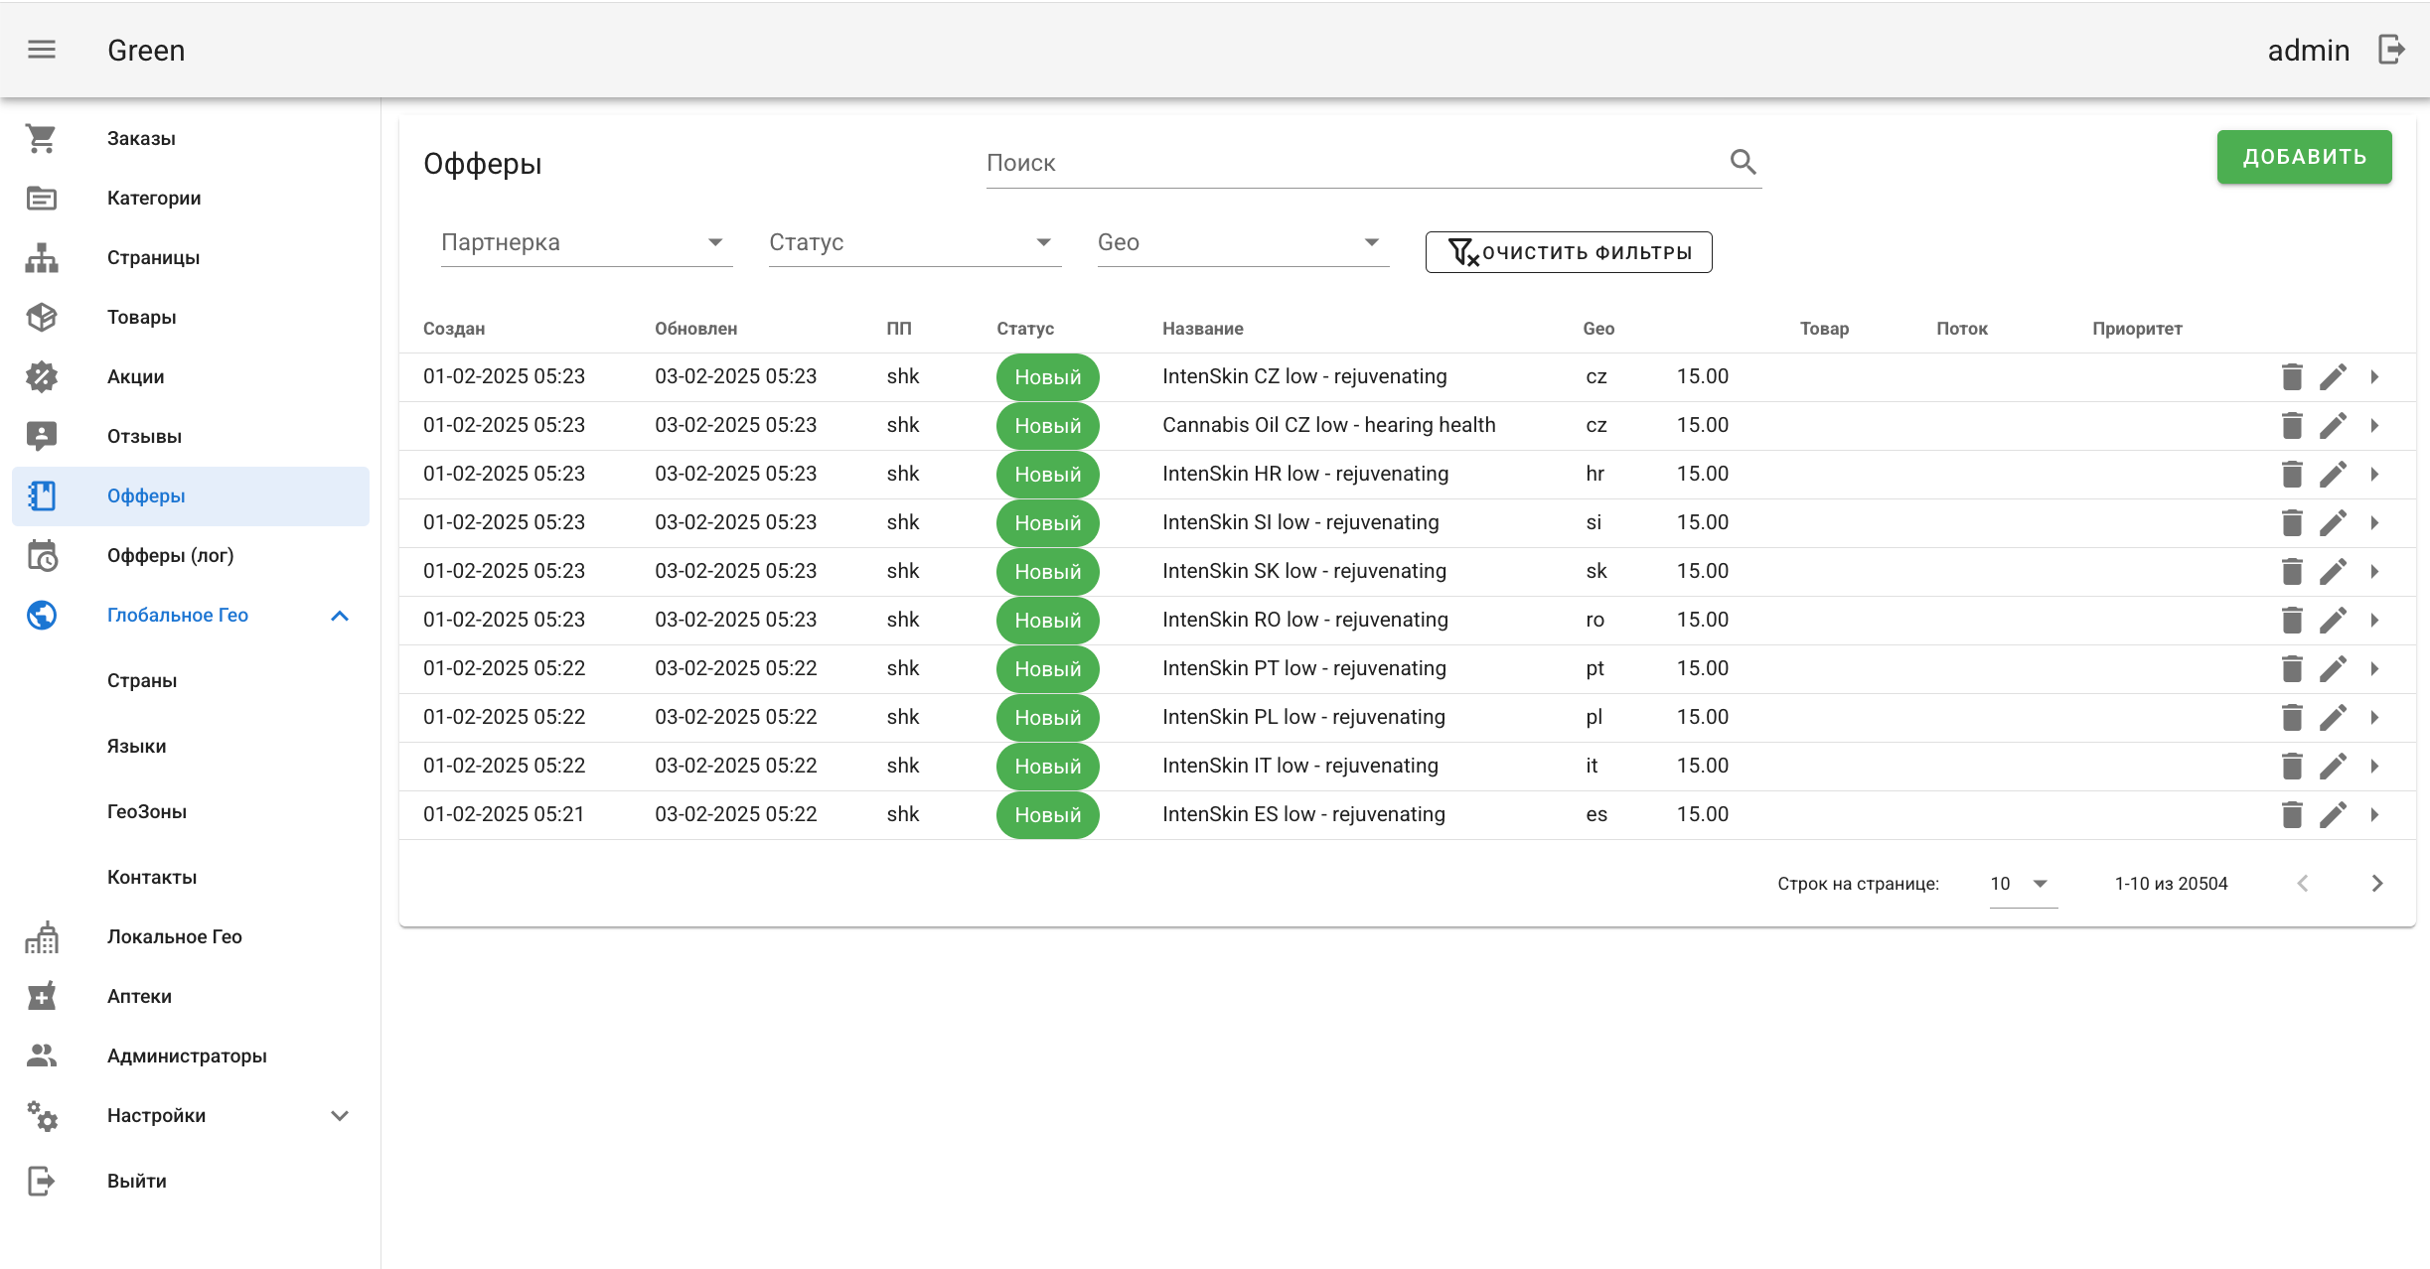Open the Партнерка filter dropdown
2430x1269 pixels.
coord(586,243)
